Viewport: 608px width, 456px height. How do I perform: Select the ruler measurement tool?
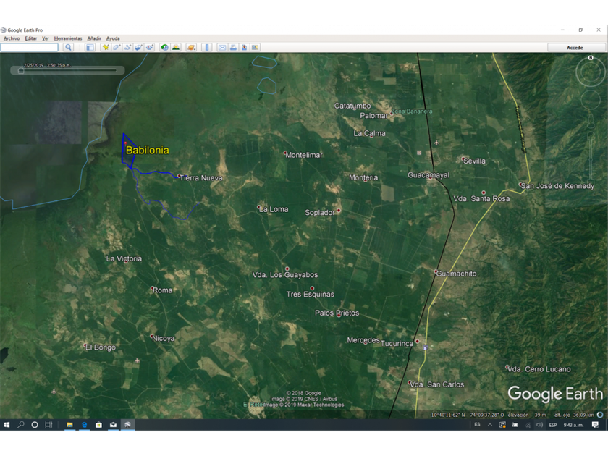coord(206,47)
